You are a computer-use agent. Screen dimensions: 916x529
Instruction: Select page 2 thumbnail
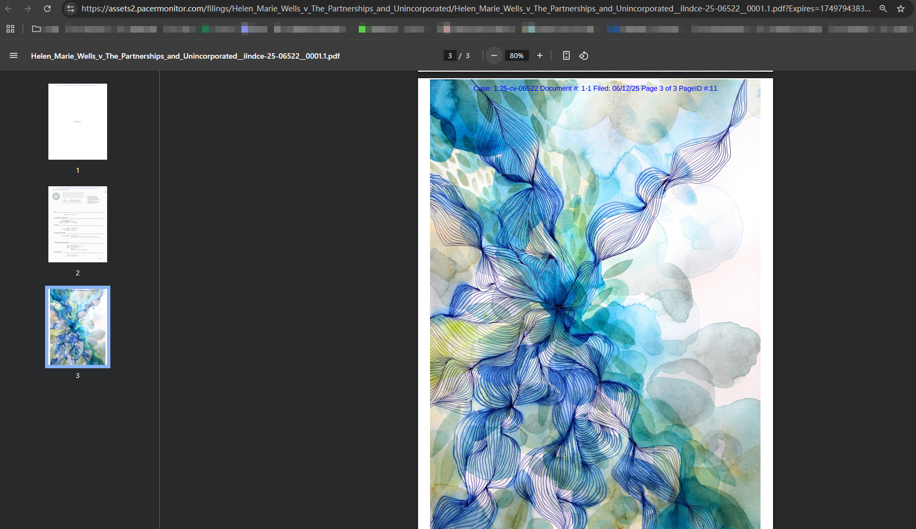78,224
